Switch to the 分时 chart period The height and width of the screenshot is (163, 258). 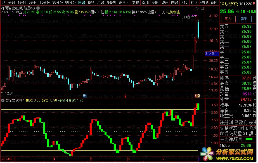(x=12, y=3)
